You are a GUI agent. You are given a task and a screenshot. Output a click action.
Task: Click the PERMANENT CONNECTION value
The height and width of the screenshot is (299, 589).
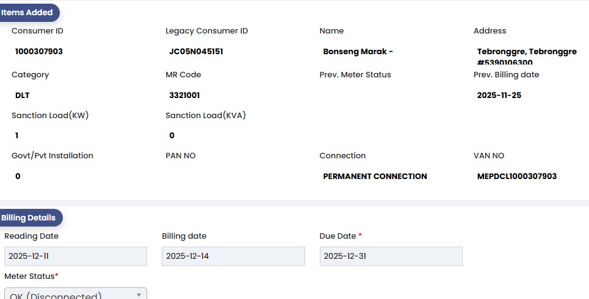click(375, 177)
